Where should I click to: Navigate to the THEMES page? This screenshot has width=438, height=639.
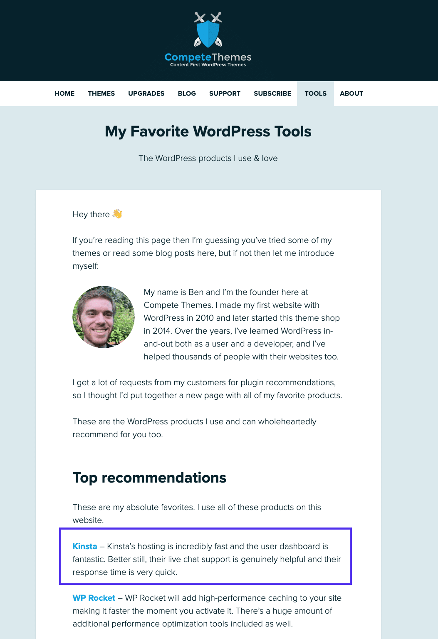(x=101, y=94)
